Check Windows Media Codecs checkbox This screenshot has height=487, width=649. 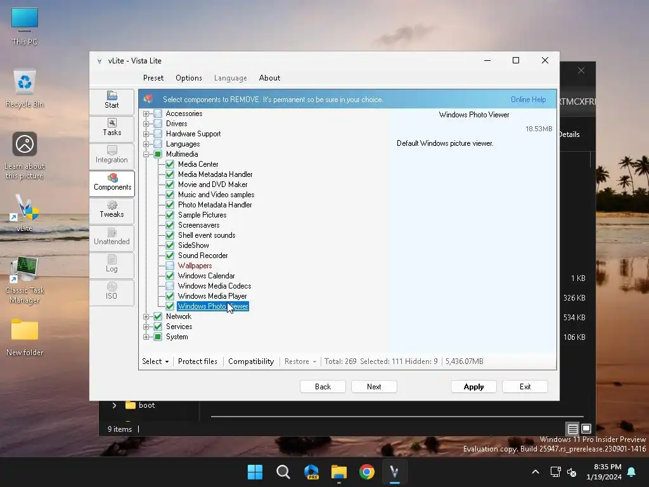pyautogui.click(x=170, y=286)
